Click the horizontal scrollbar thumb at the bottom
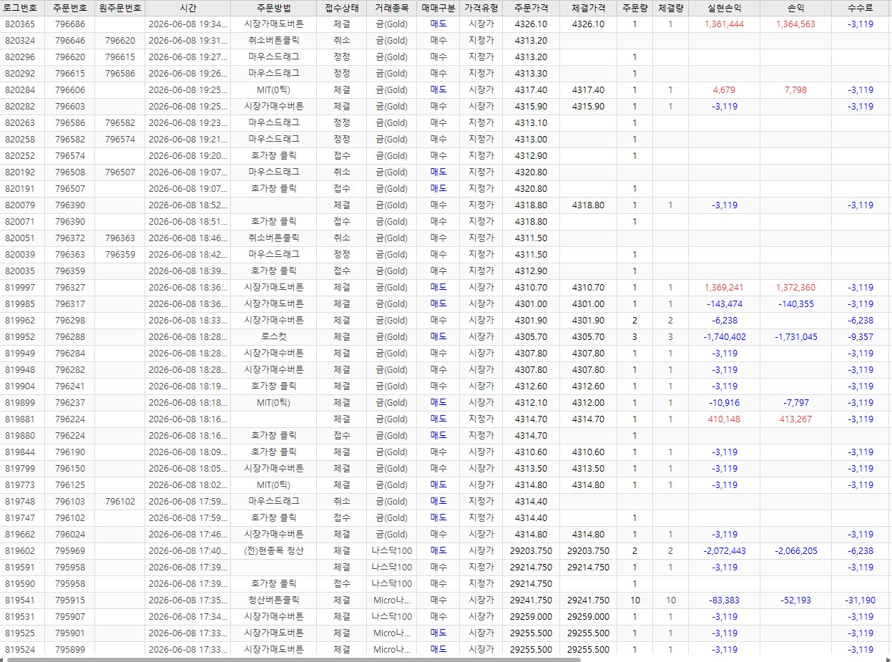Screen dimensions: 892x662 [293, 659]
